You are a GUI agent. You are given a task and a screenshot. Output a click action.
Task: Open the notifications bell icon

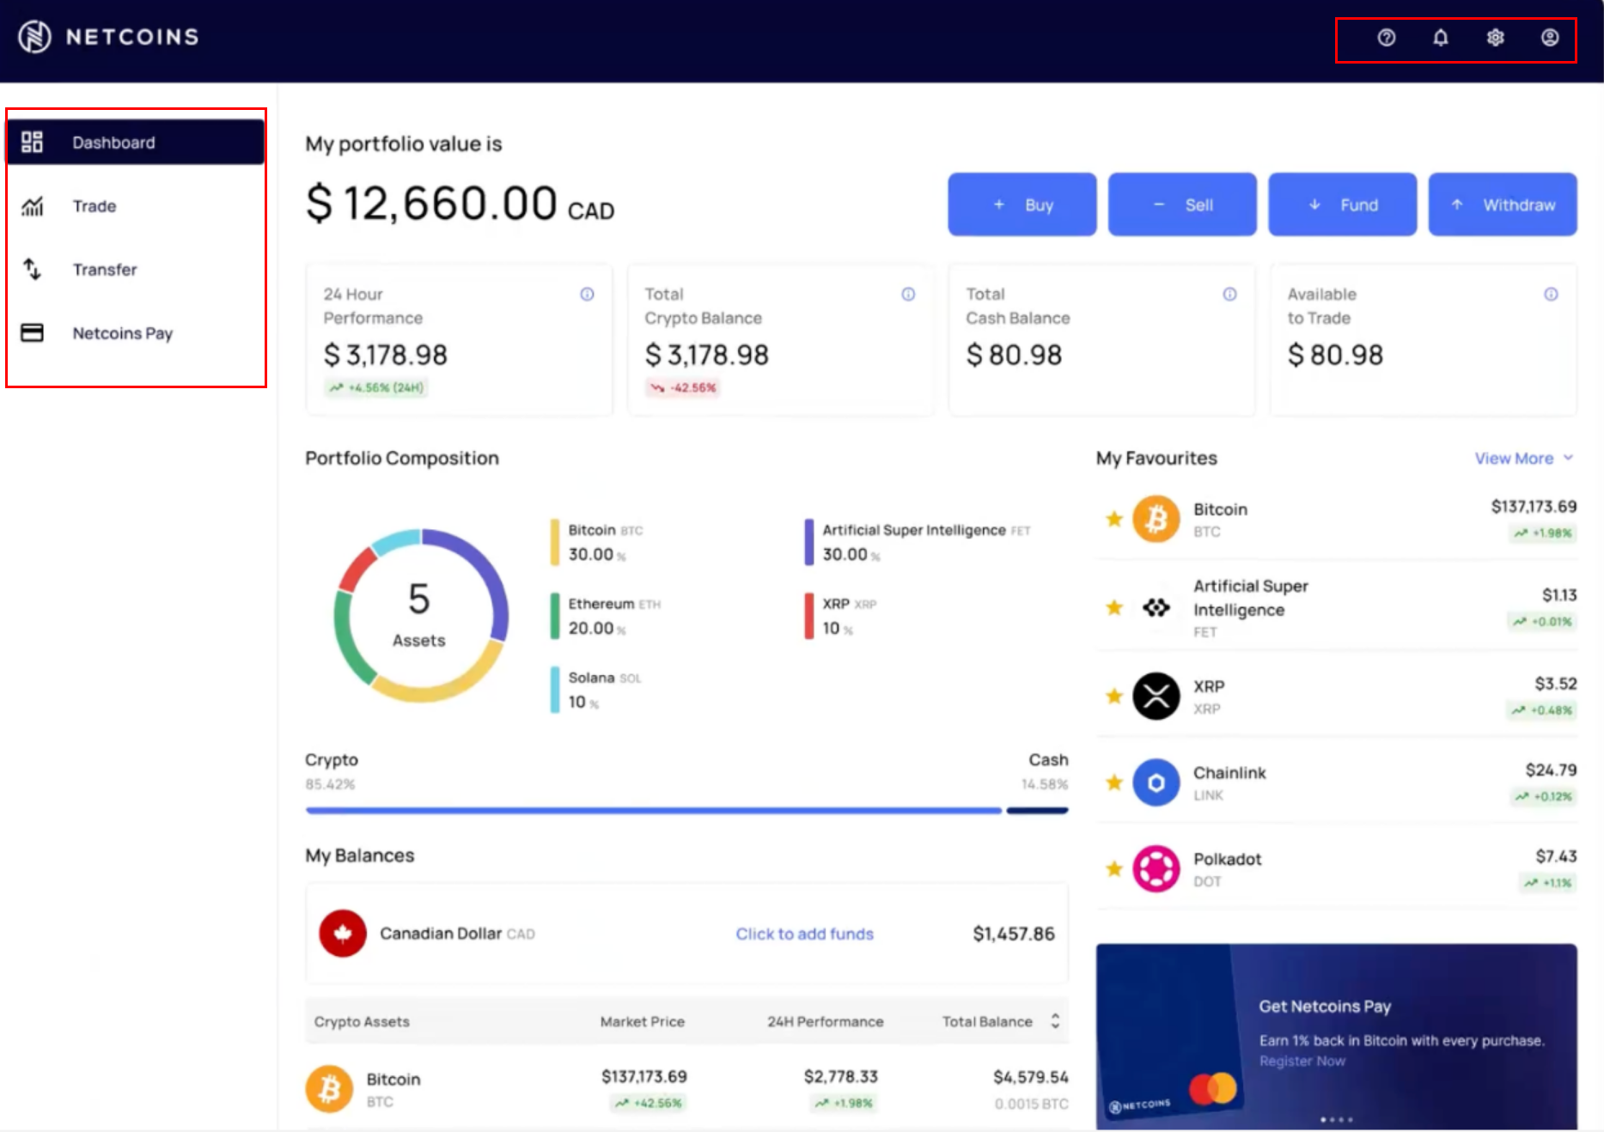(x=1441, y=38)
